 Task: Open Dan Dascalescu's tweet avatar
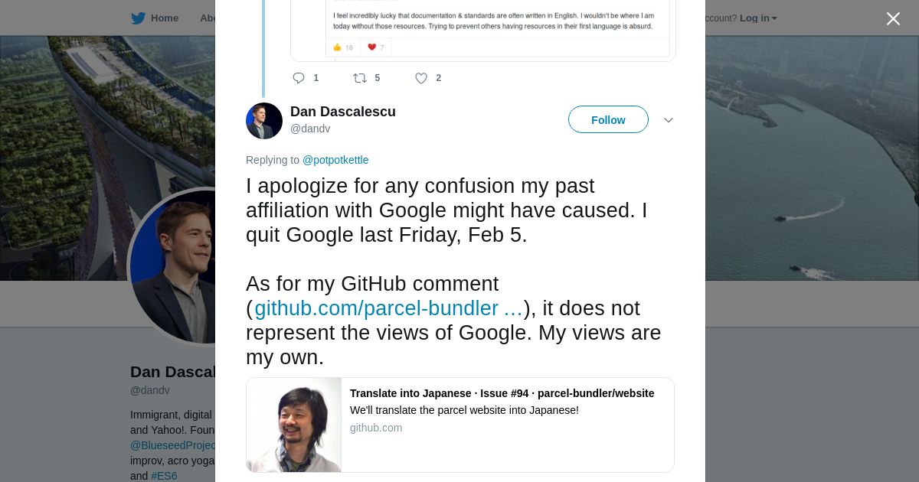point(264,121)
